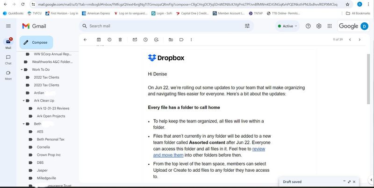Viewport: 374px width, 188px height.
Task: Click the browser address bar URL
Action: click(187, 4)
